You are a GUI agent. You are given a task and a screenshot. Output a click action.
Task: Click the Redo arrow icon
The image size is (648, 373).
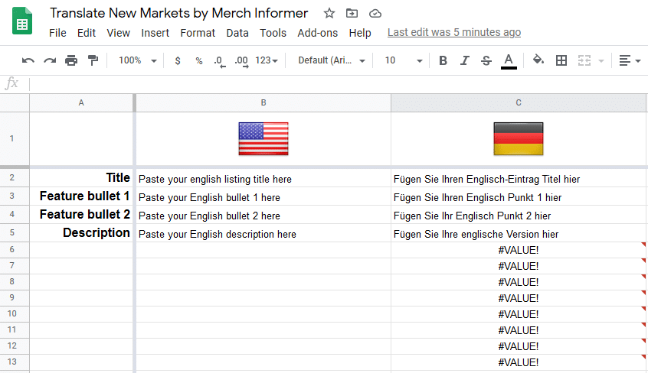pos(50,60)
